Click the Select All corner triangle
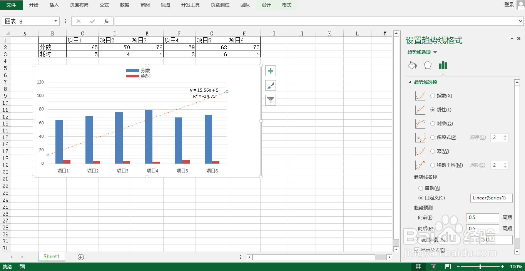This screenshot has width=525, height=271. pos(8,33)
